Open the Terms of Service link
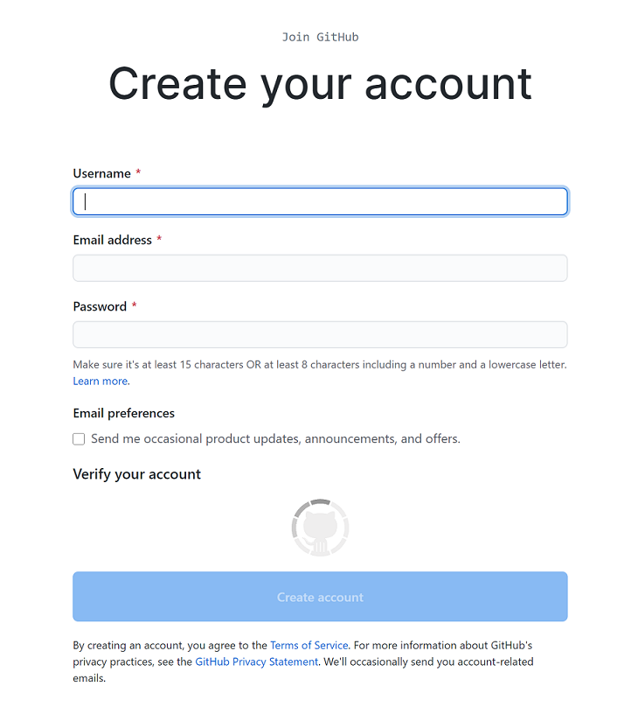Image resolution: width=631 pixels, height=721 pixels. click(x=309, y=645)
